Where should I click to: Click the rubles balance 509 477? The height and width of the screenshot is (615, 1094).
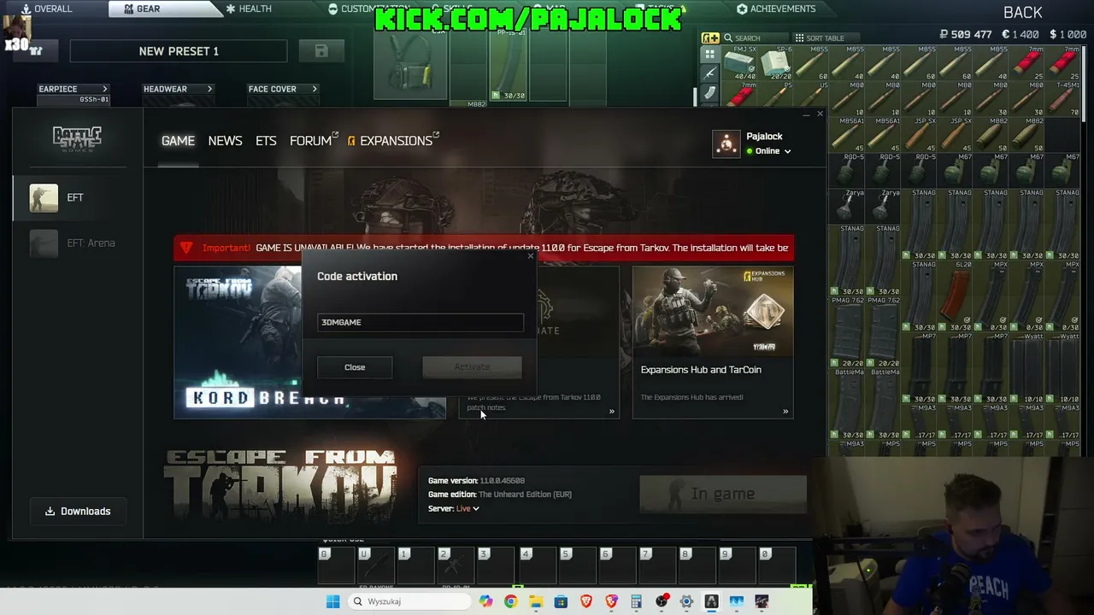click(x=965, y=34)
